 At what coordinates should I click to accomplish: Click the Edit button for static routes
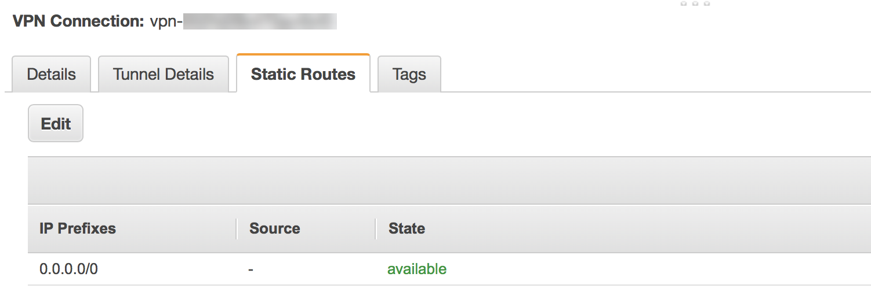(x=56, y=123)
